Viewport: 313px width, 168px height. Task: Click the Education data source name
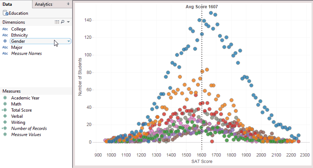(18, 13)
